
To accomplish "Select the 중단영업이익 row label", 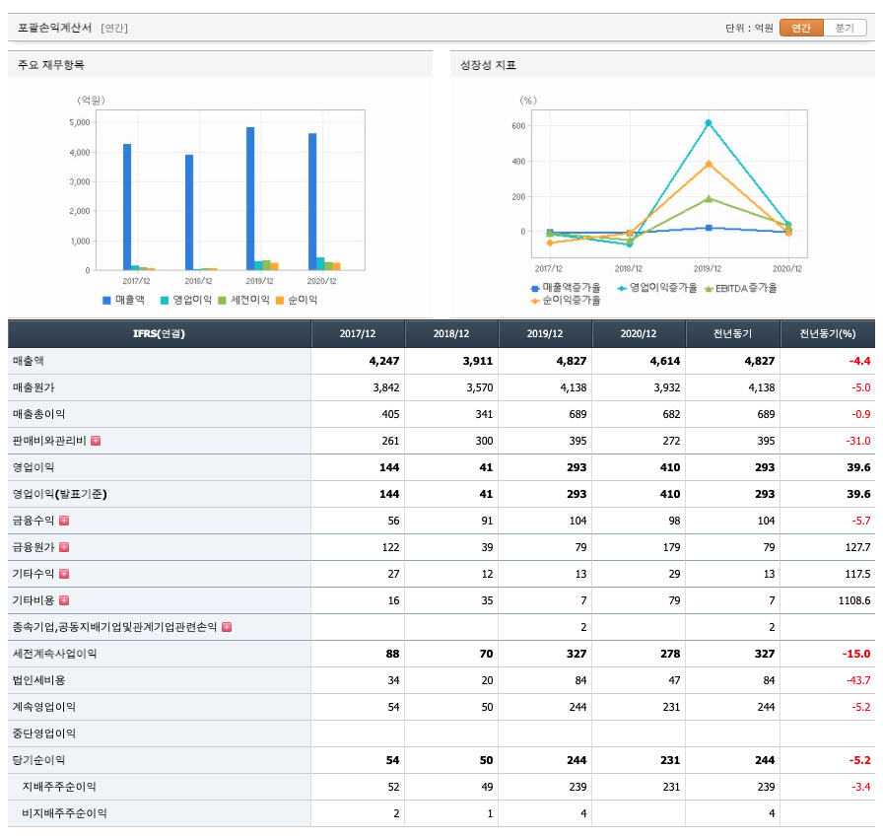I will (44, 733).
